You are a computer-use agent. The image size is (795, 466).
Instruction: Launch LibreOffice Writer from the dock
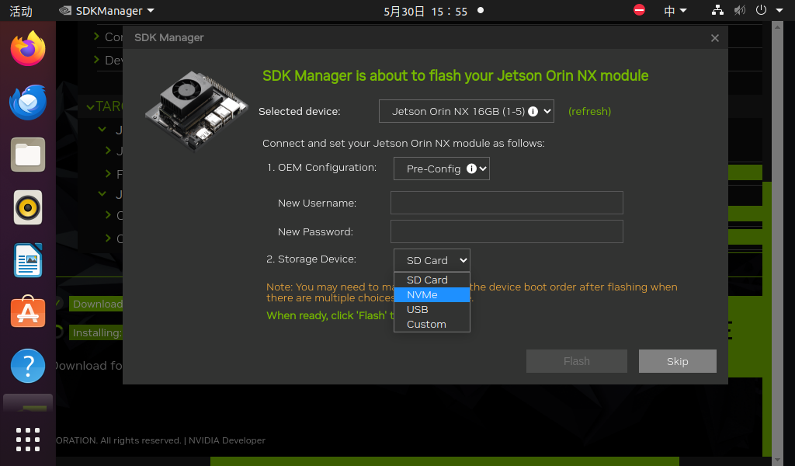(28, 260)
